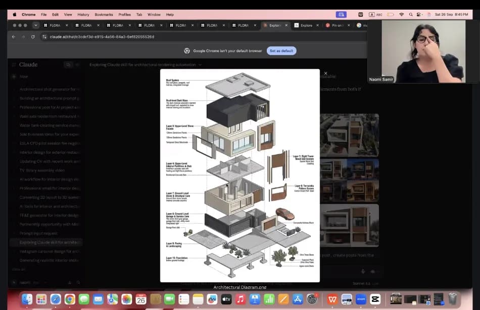
Task: Open Zoom from the Dock
Action: (361, 299)
